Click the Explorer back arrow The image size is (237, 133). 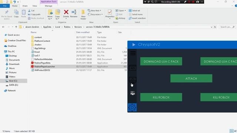coord(3,27)
